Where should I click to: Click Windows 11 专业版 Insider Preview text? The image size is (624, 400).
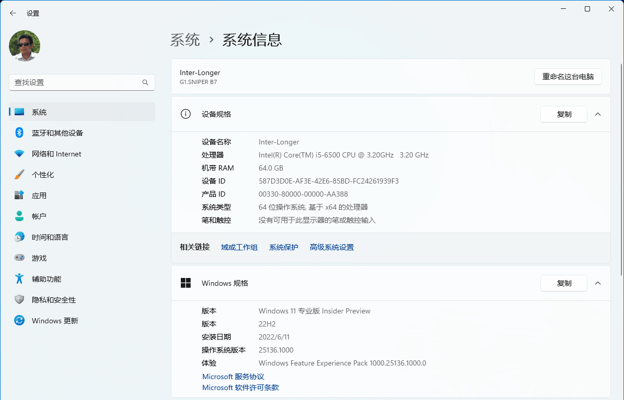coord(314,311)
